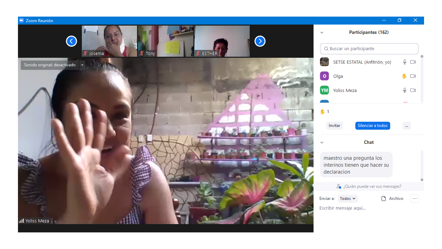Select SETSE ESTATAL (Anfitrión, yo) name
This screenshot has width=442, height=249.
(x=362, y=62)
